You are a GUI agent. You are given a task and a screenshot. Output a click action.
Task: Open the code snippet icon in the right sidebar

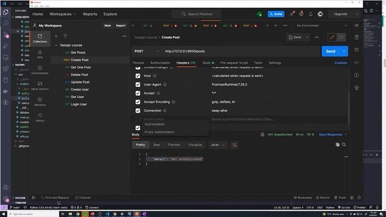(356, 63)
